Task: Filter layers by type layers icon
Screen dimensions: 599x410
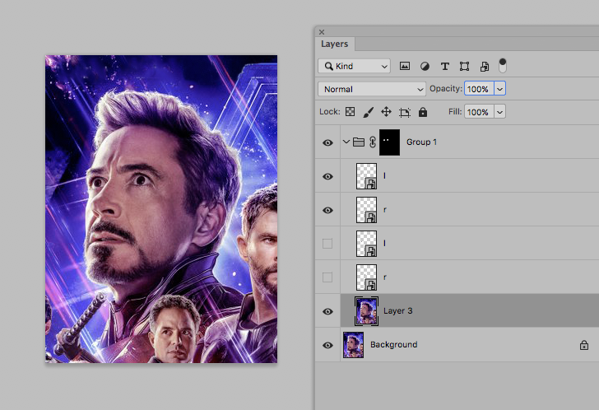Action: (x=444, y=67)
